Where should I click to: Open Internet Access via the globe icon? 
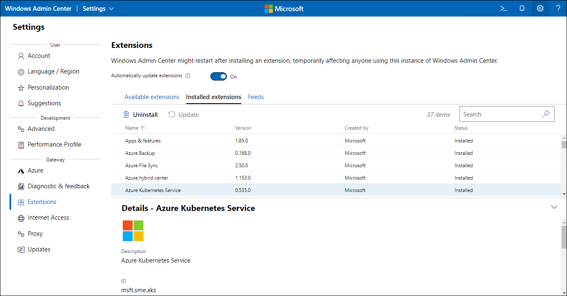21,218
